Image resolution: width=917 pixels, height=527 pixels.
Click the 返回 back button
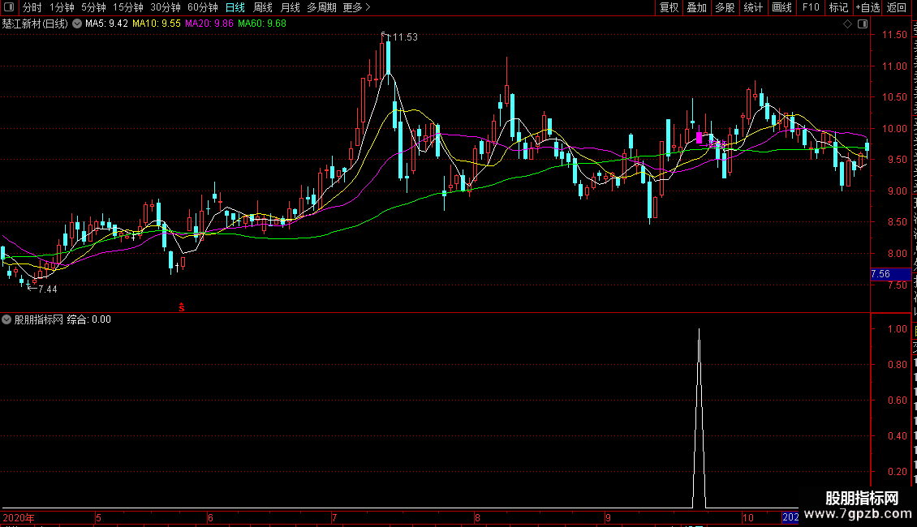click(896, 7)
